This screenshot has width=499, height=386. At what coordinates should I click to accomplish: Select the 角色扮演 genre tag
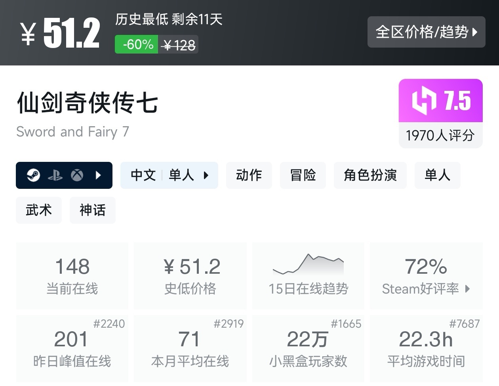[370, 175]
